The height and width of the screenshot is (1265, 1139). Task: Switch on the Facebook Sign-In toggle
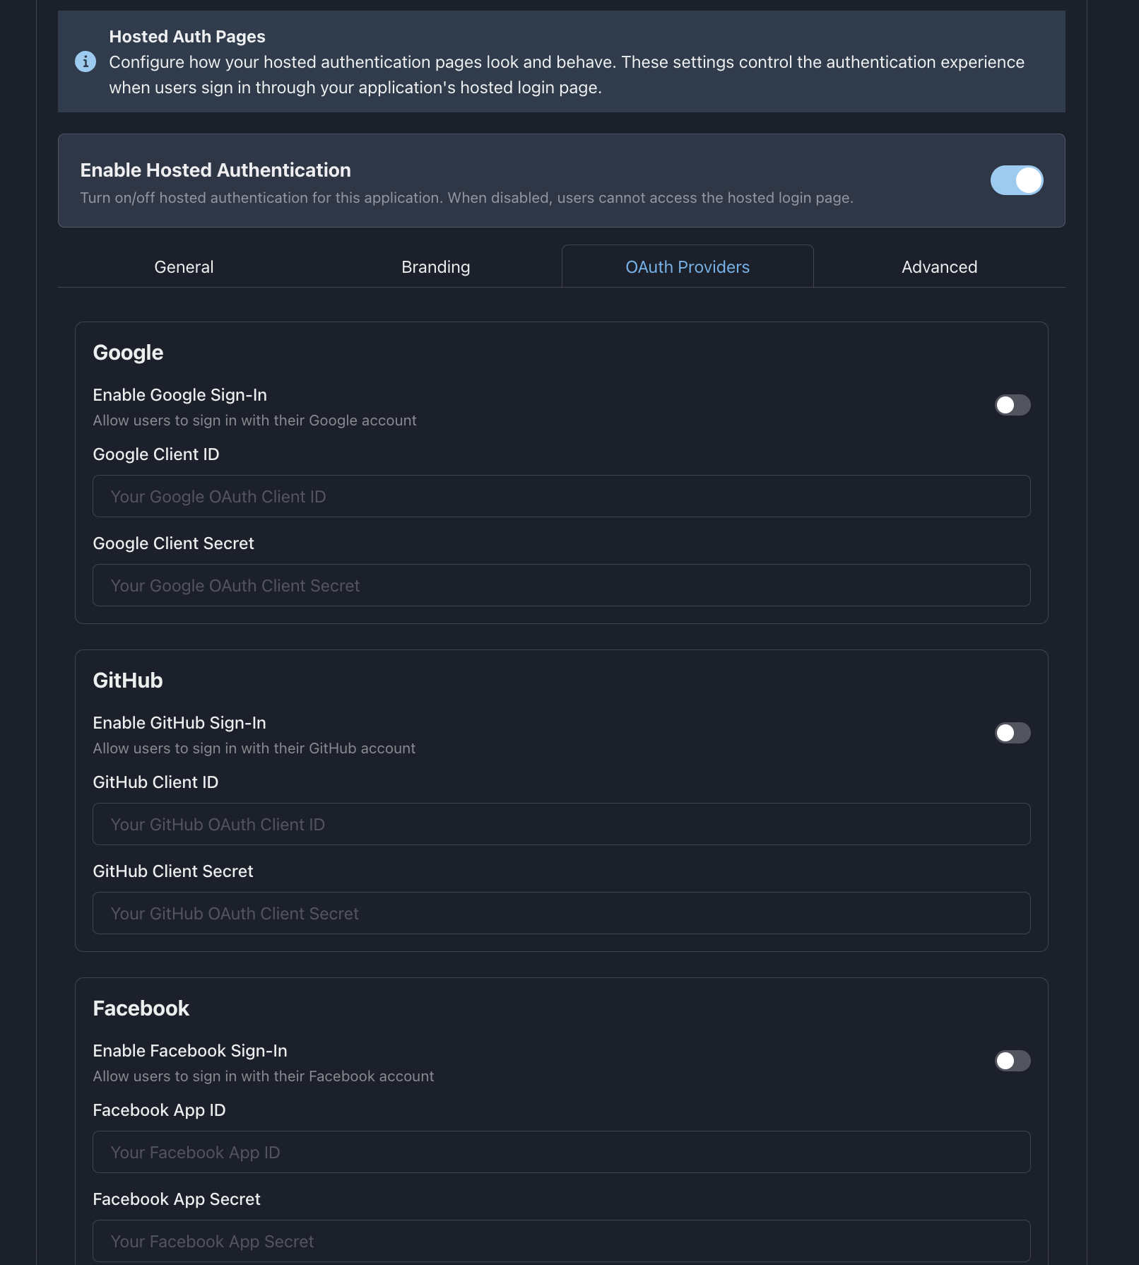click(x=1013, y=1061)
